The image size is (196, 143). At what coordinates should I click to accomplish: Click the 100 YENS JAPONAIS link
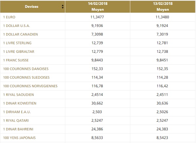point(19,138)
